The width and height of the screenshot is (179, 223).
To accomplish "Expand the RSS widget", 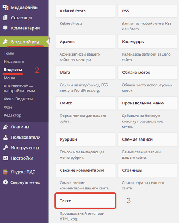I will click(x=147, y=11).
